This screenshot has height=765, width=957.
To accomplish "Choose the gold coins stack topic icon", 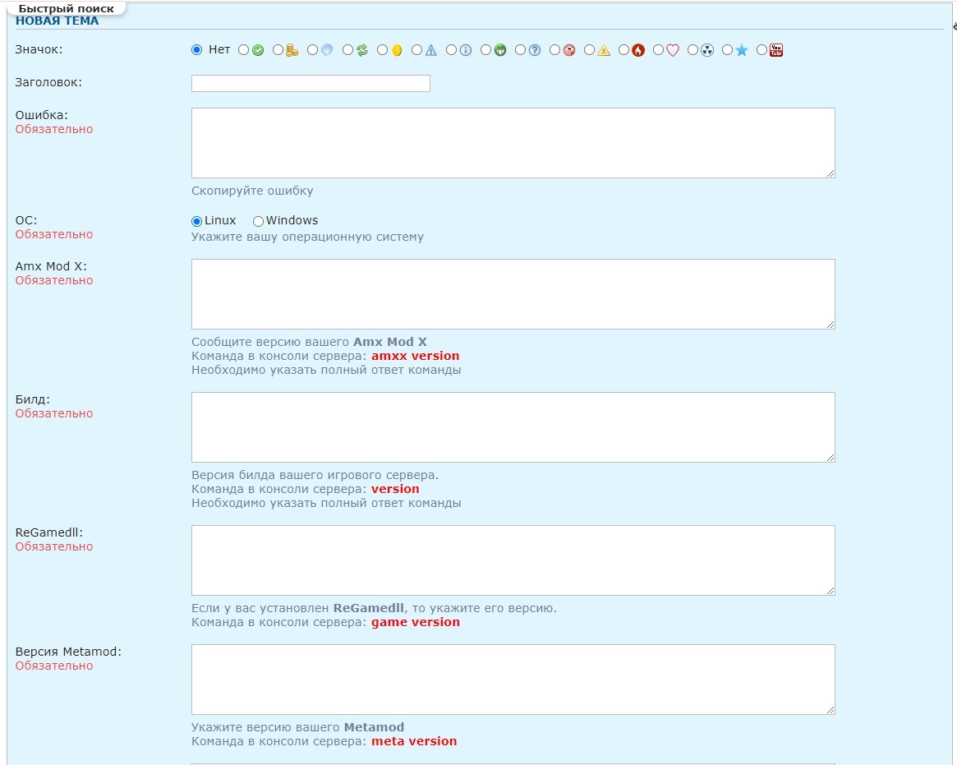I will click(x=278, y=50).
